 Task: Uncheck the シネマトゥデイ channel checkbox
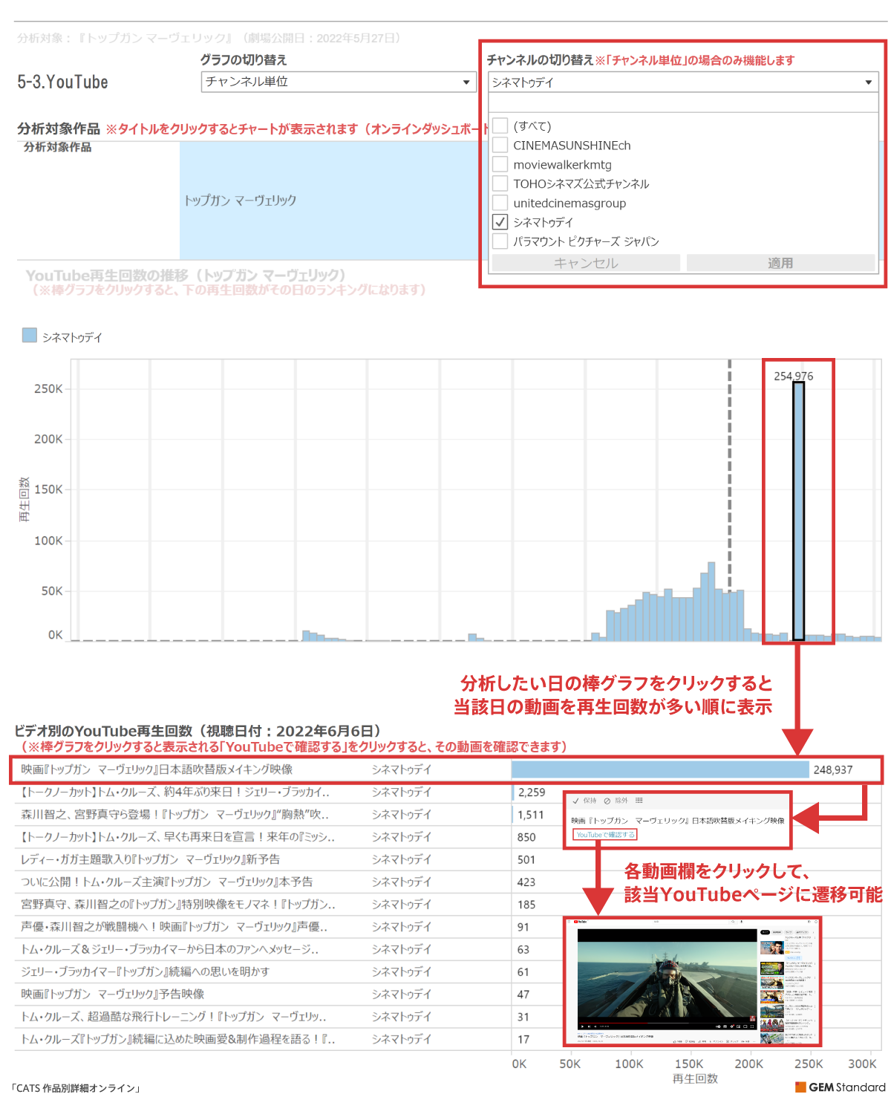click(x=500, y=221)
